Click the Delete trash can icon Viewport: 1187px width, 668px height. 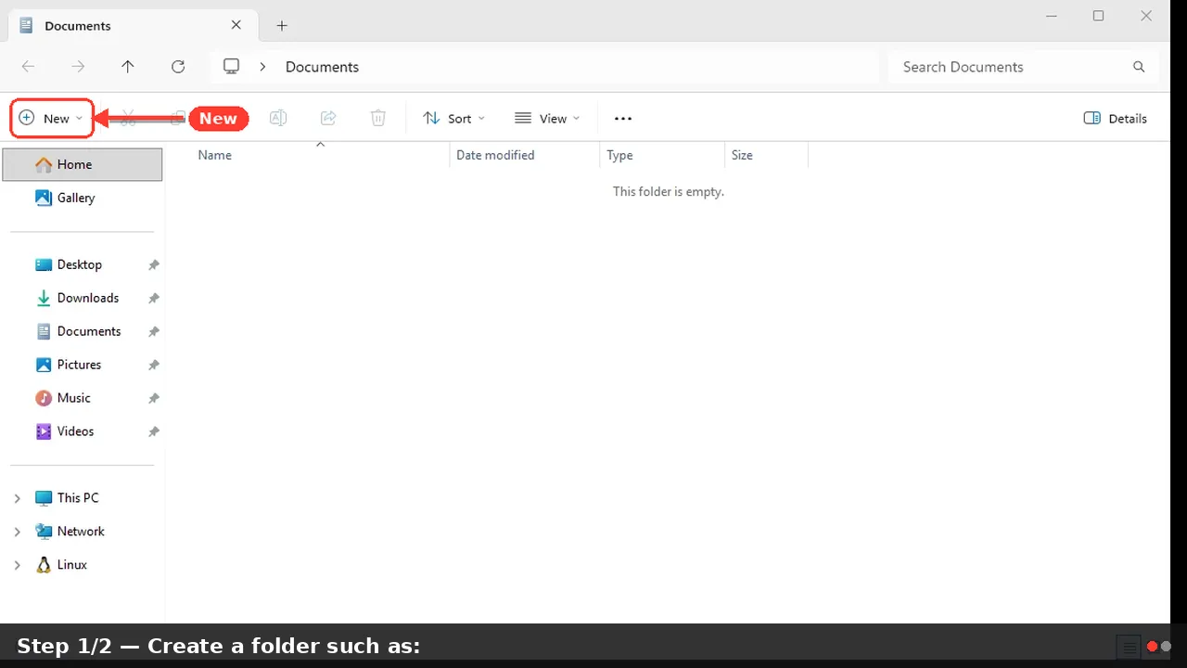pyautogui.click(x=378, y=118)
